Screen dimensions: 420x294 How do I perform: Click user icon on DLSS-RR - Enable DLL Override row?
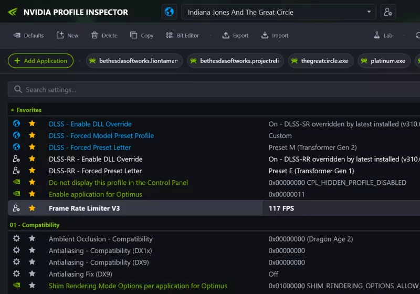pyautogui.click(x=16, y=159)
